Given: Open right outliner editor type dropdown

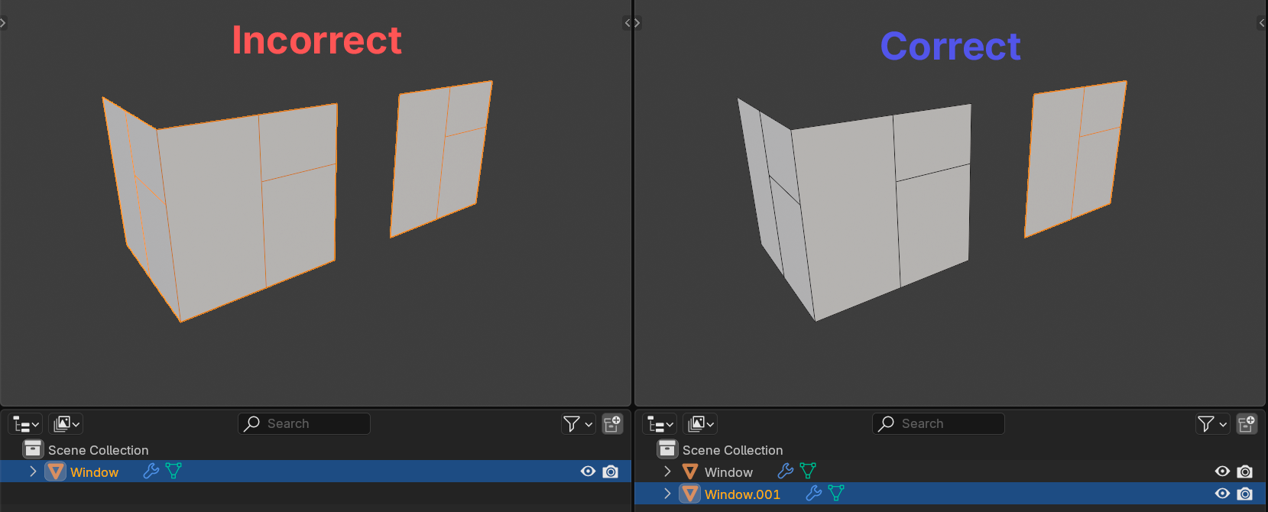Looking at the screenshot, I should [660, 424].
